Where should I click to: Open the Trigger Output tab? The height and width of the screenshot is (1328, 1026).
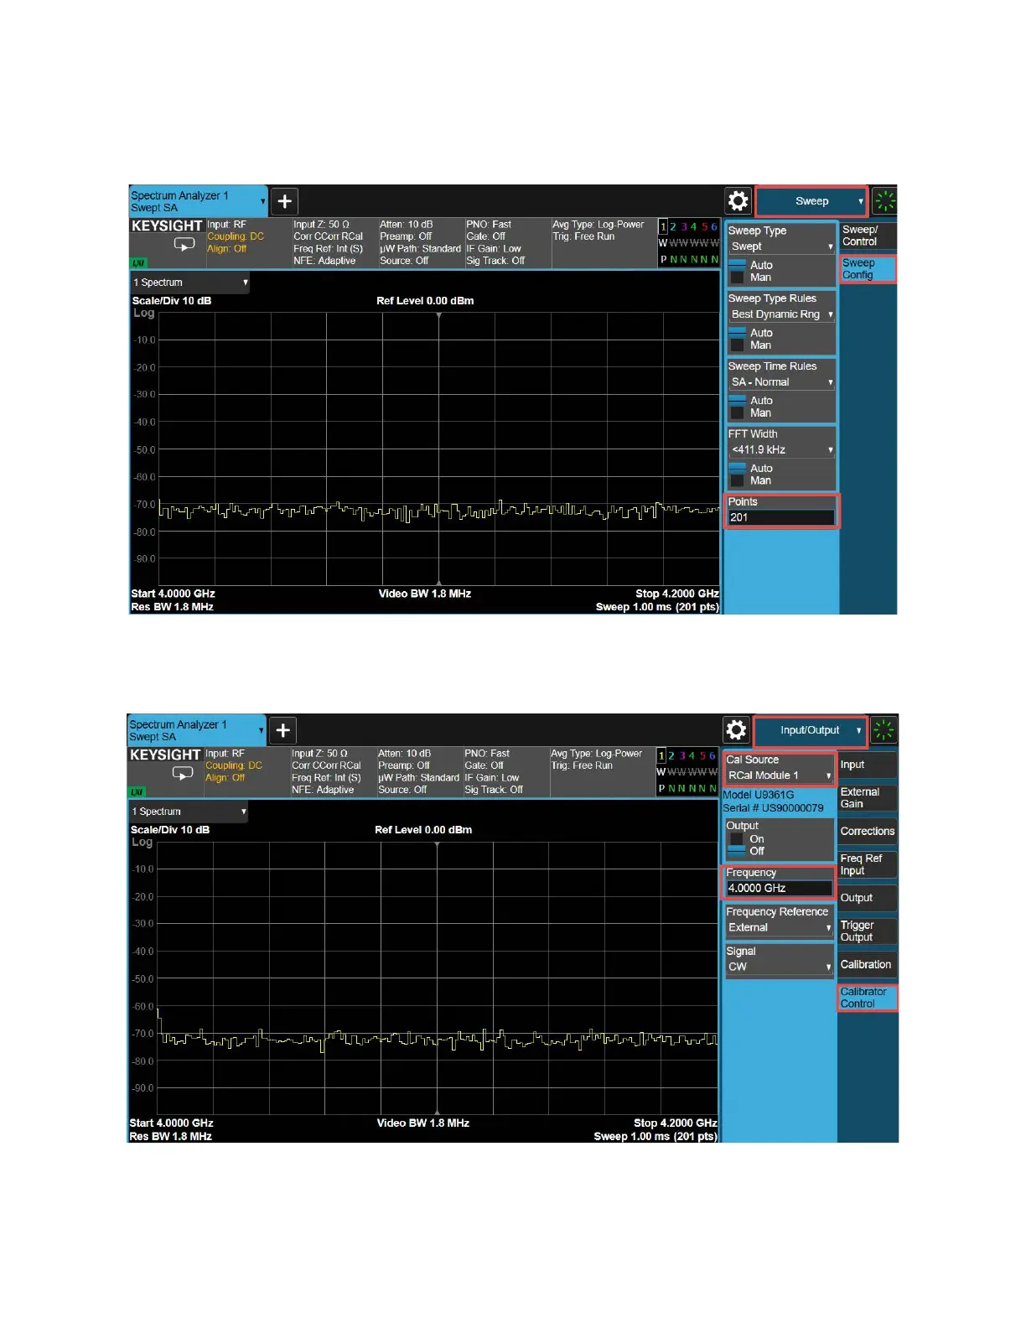[867, 931]
